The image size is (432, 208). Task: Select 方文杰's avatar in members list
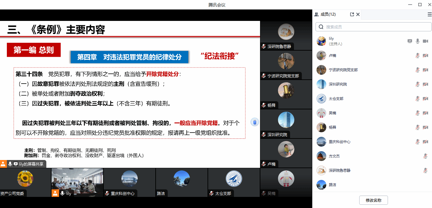(321, 156)
